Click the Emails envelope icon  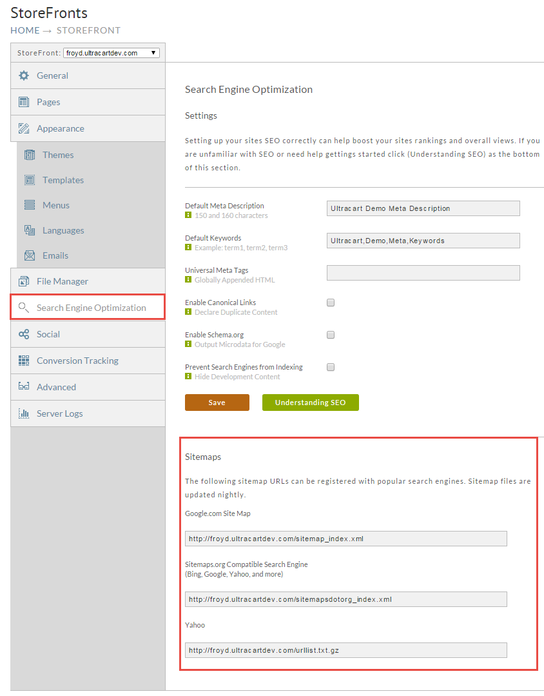30,255
